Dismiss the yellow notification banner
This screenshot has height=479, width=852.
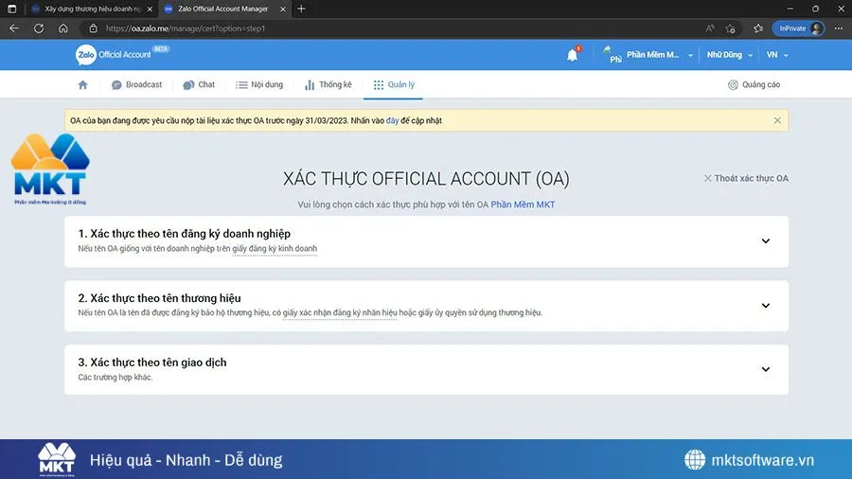point(777,120)
